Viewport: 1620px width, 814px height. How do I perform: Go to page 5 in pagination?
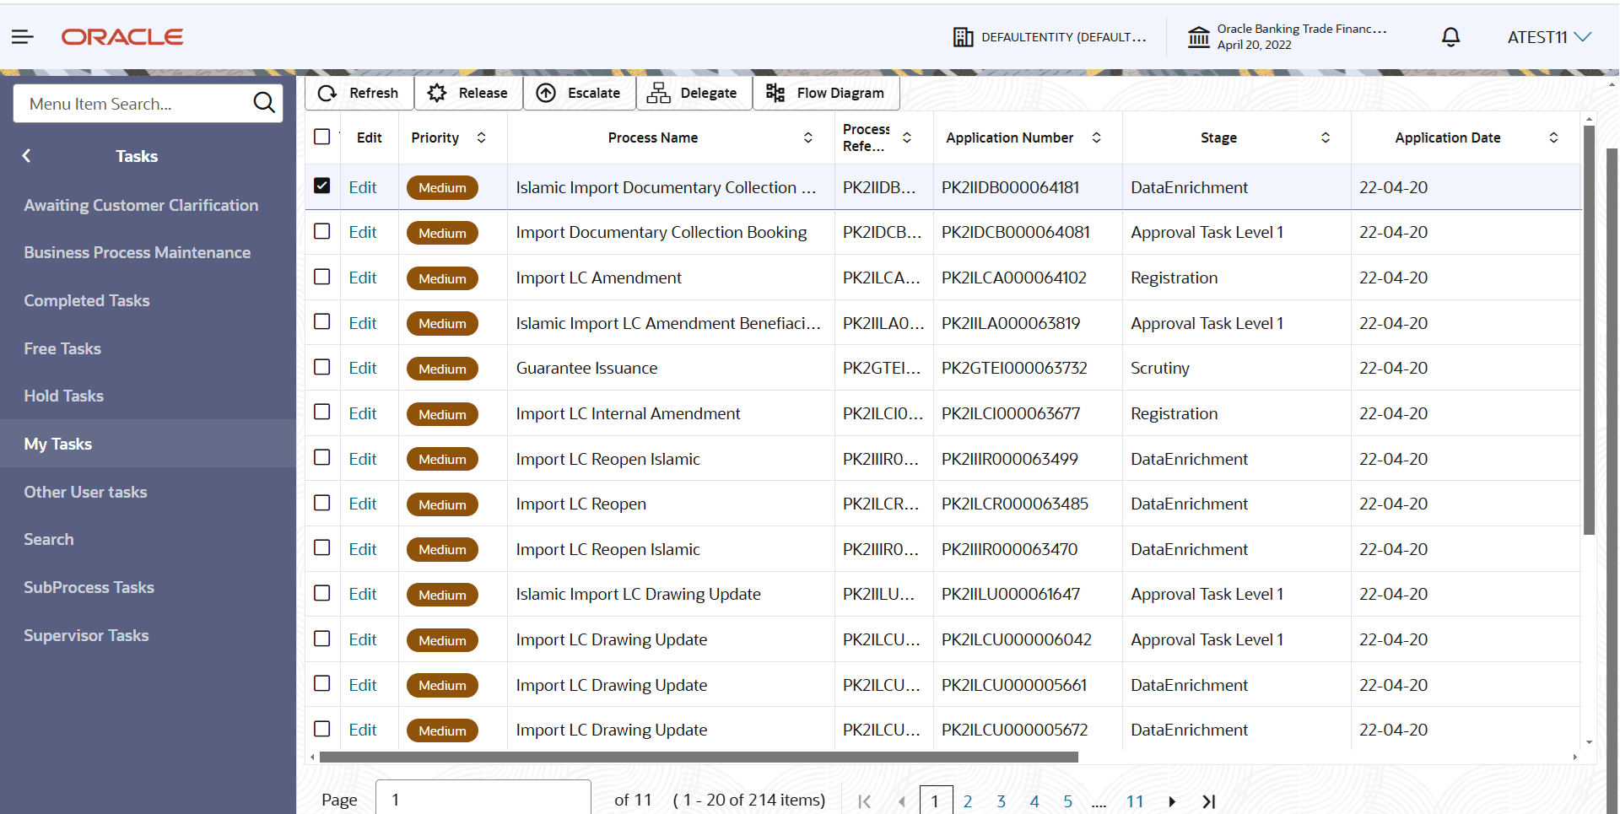(1067, 801)
